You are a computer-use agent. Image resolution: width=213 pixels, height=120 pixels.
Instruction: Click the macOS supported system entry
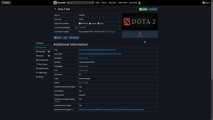click(x=93, y=23)
